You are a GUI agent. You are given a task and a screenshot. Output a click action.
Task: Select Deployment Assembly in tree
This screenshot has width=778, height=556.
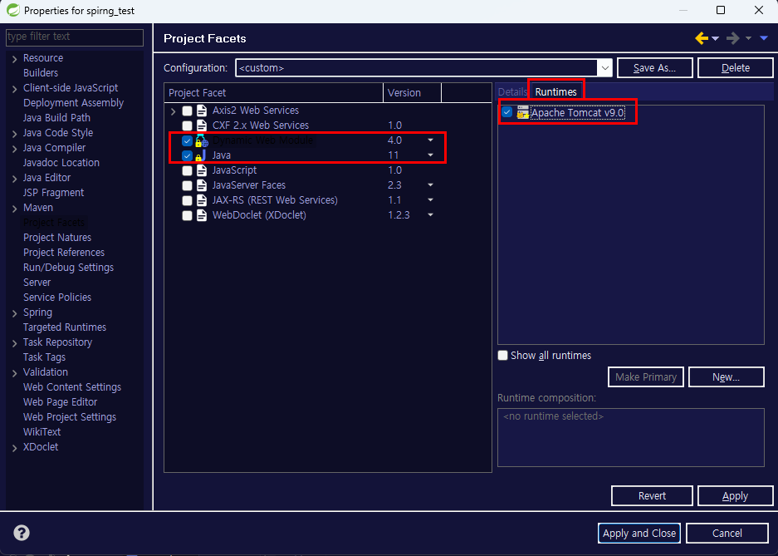(73, 103)
